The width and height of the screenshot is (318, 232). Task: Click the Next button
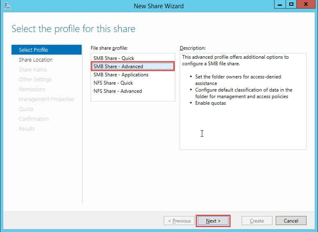click(213, 221)
